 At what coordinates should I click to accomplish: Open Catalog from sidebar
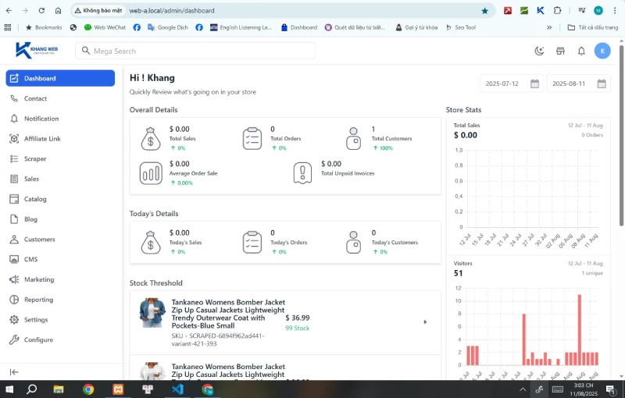click(x=35, y=199)
